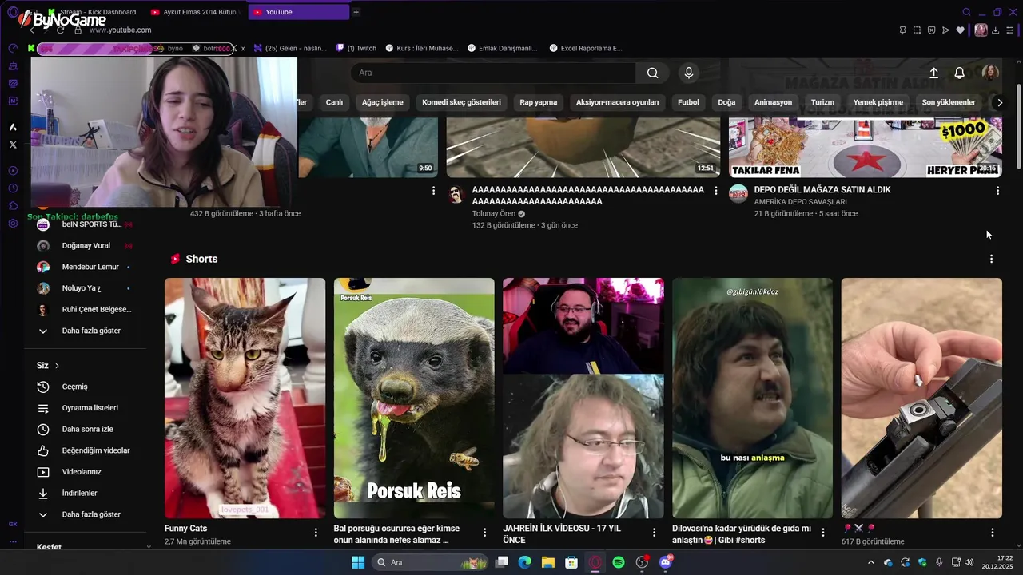Open 'Oynatma listeleri' in the sidebar
Viewport: 1023px width, 575px height.
[84, 408]
